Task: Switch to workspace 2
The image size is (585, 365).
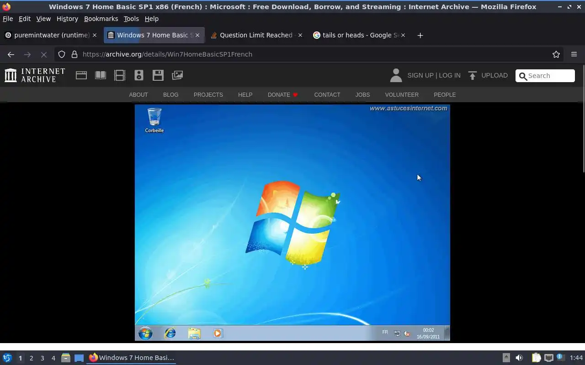Action: [x=31, y=358]
